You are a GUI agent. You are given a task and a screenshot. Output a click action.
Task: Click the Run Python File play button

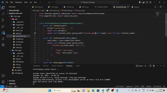click(x=155, y=7)
